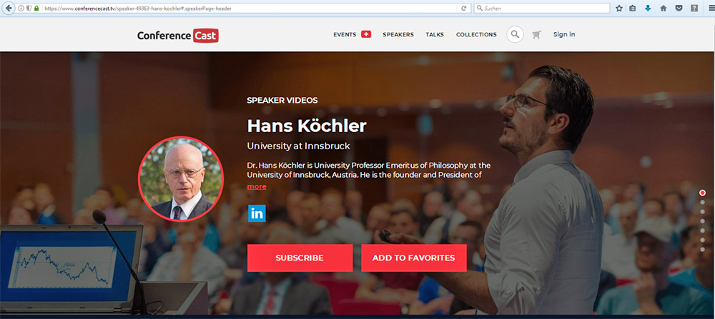Expand the biography with the more link
Image resolution: width=715 pixels, height=319 pixels.
[x=257, y=186]
